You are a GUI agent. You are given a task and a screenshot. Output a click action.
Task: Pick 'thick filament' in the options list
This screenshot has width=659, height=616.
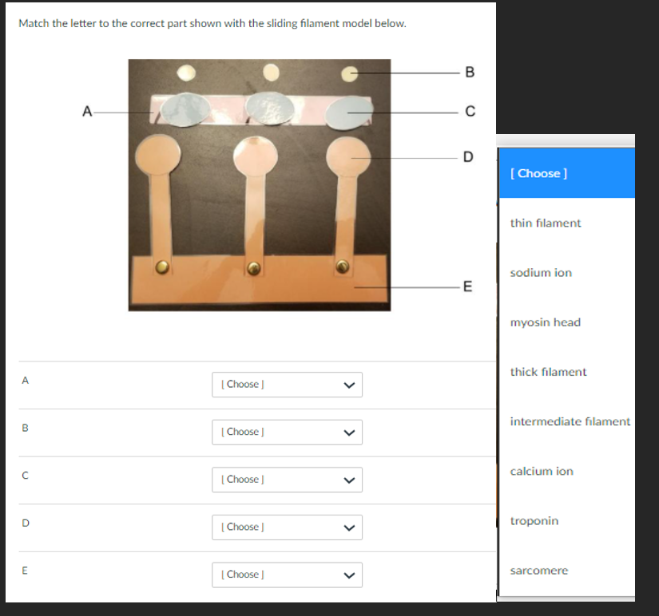(x=567, y=372)
